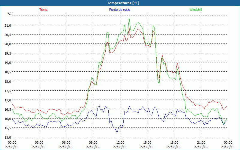Select the green 'Windchill' legend label
This screenshot has width=240, height=150.
pyautogui.click(x=196, y=10)
